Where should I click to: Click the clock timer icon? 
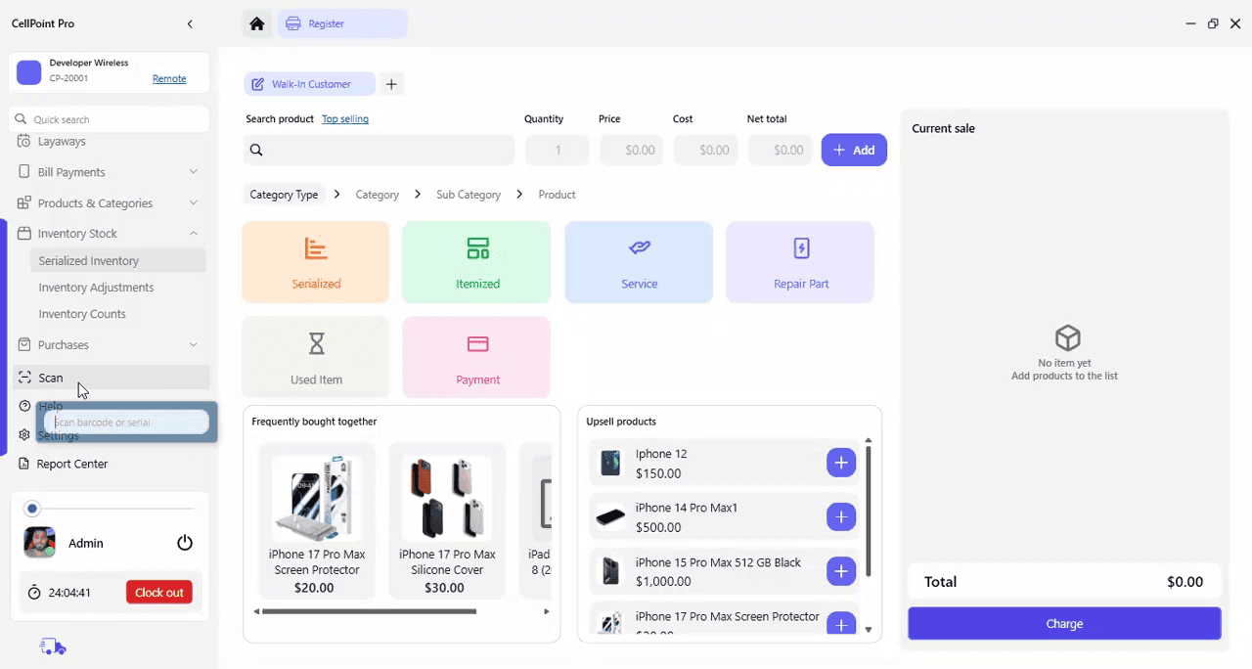[34, 593]
